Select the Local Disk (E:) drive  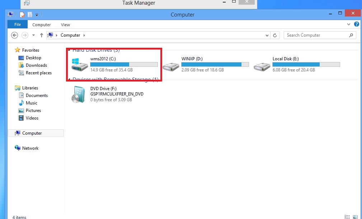[x=297, y=65]
